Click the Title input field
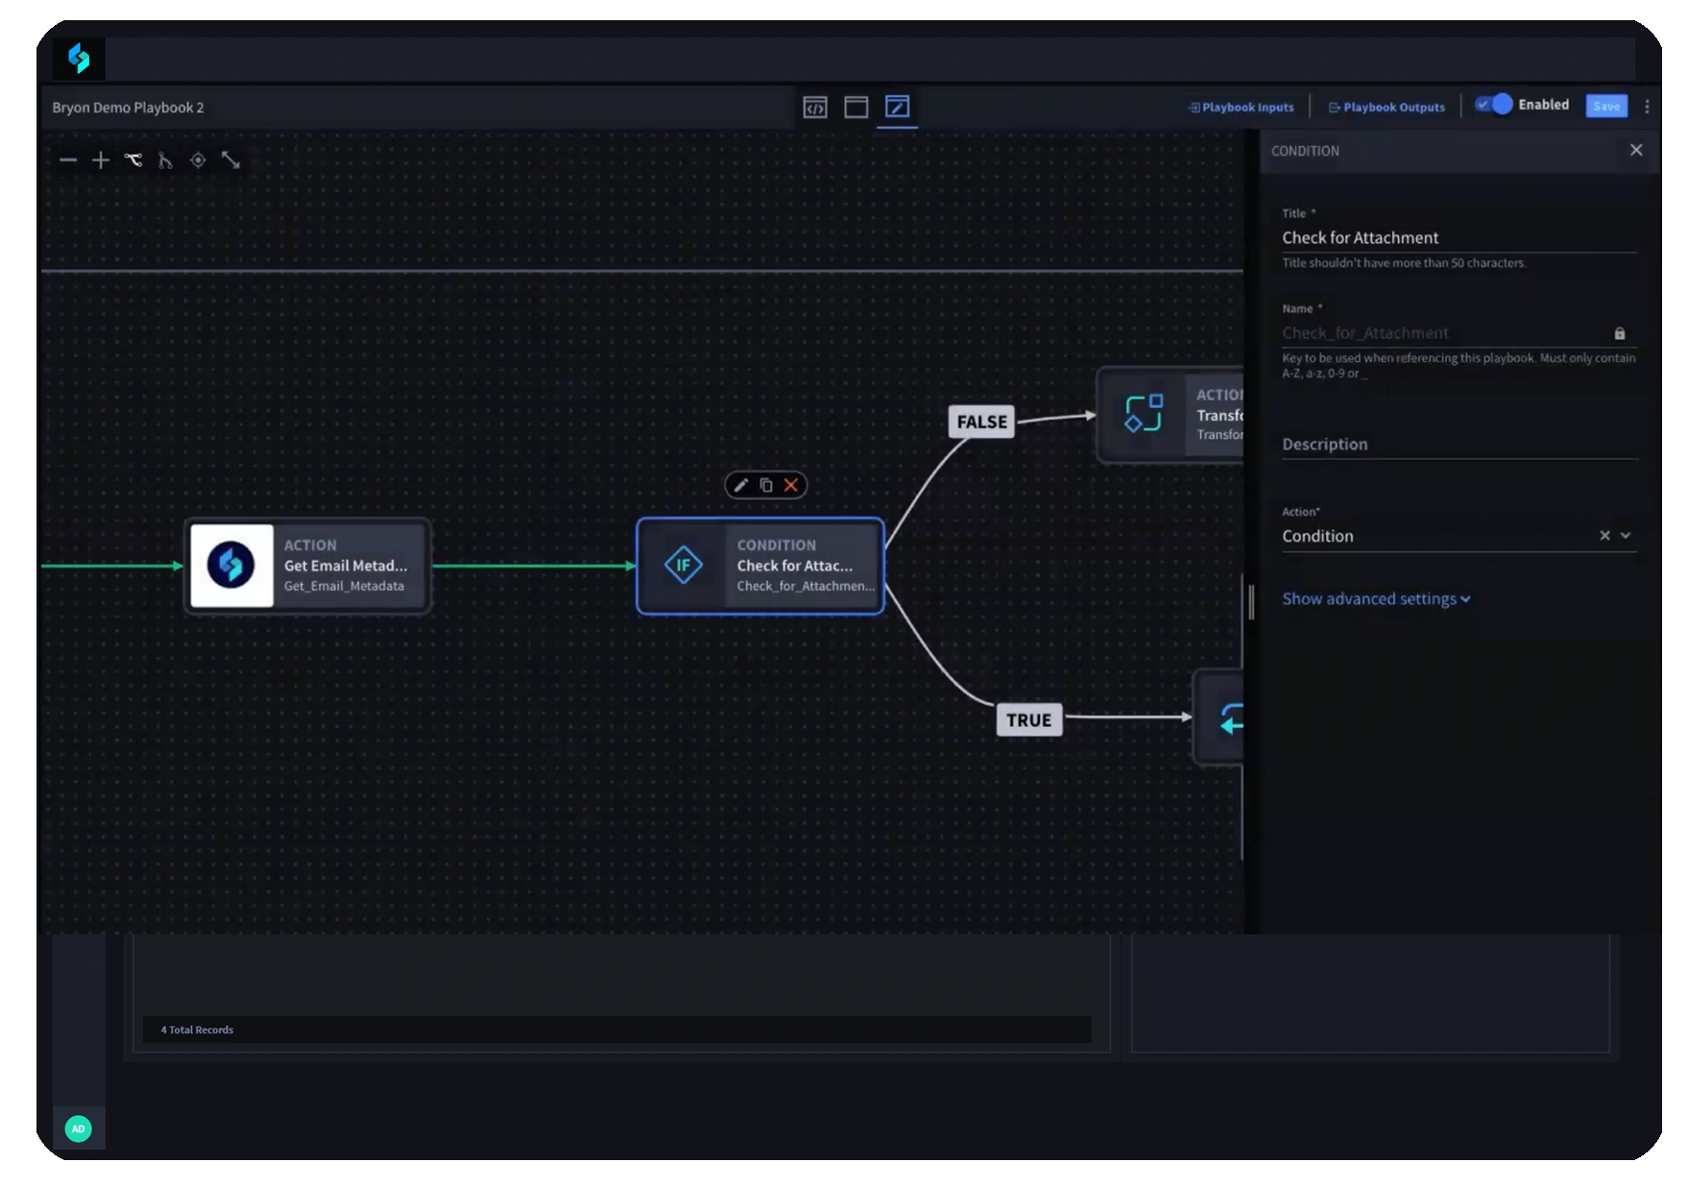 tap(1457, 237)
